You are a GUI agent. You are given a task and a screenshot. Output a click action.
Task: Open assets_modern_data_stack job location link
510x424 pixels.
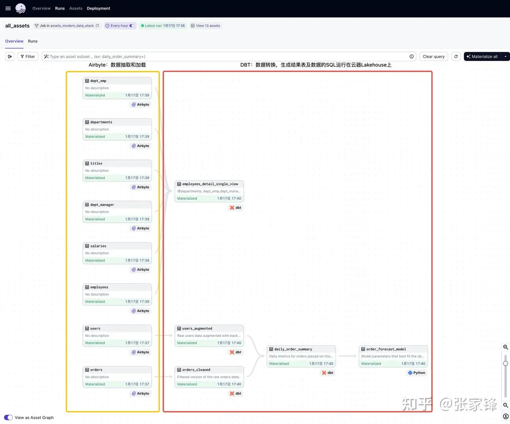click(72, 26)
